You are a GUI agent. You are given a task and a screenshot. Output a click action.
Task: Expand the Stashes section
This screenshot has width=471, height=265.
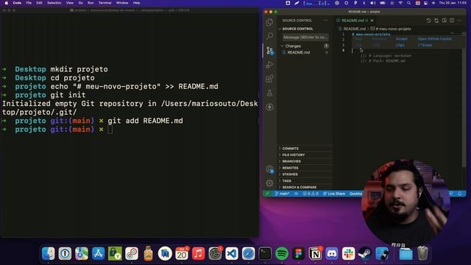tap(305, 174)
